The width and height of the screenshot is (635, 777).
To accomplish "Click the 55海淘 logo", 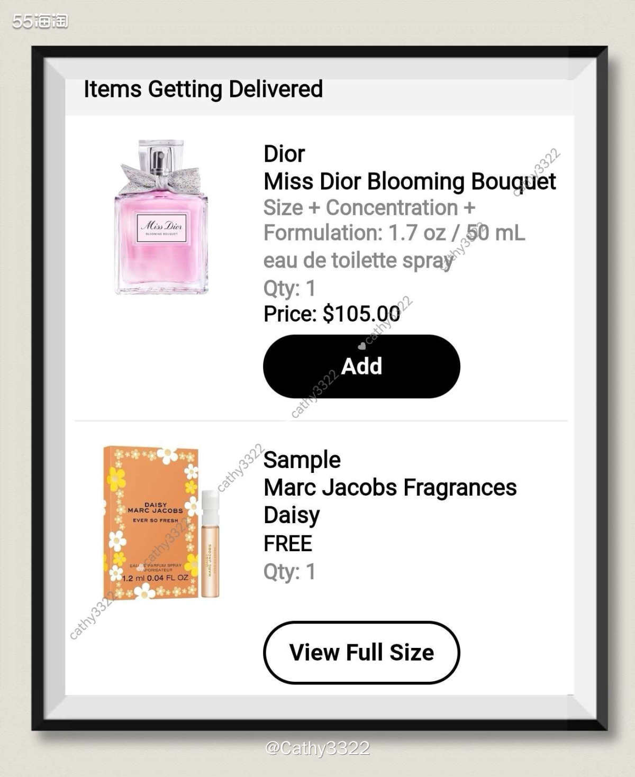I will (40, 21).
